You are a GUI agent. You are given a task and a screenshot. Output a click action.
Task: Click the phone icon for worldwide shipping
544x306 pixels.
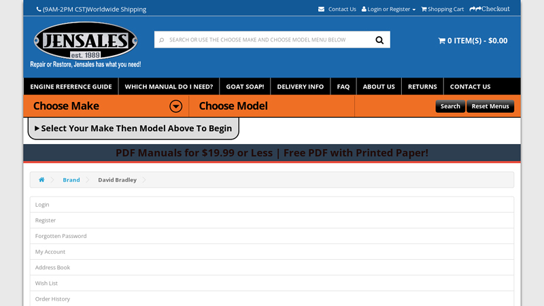pos(39,10)
